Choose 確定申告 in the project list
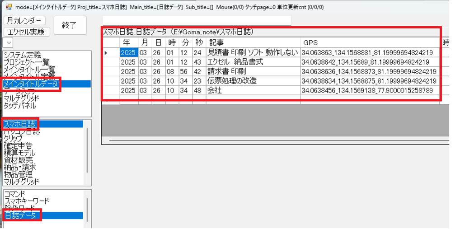 (18, 145)
